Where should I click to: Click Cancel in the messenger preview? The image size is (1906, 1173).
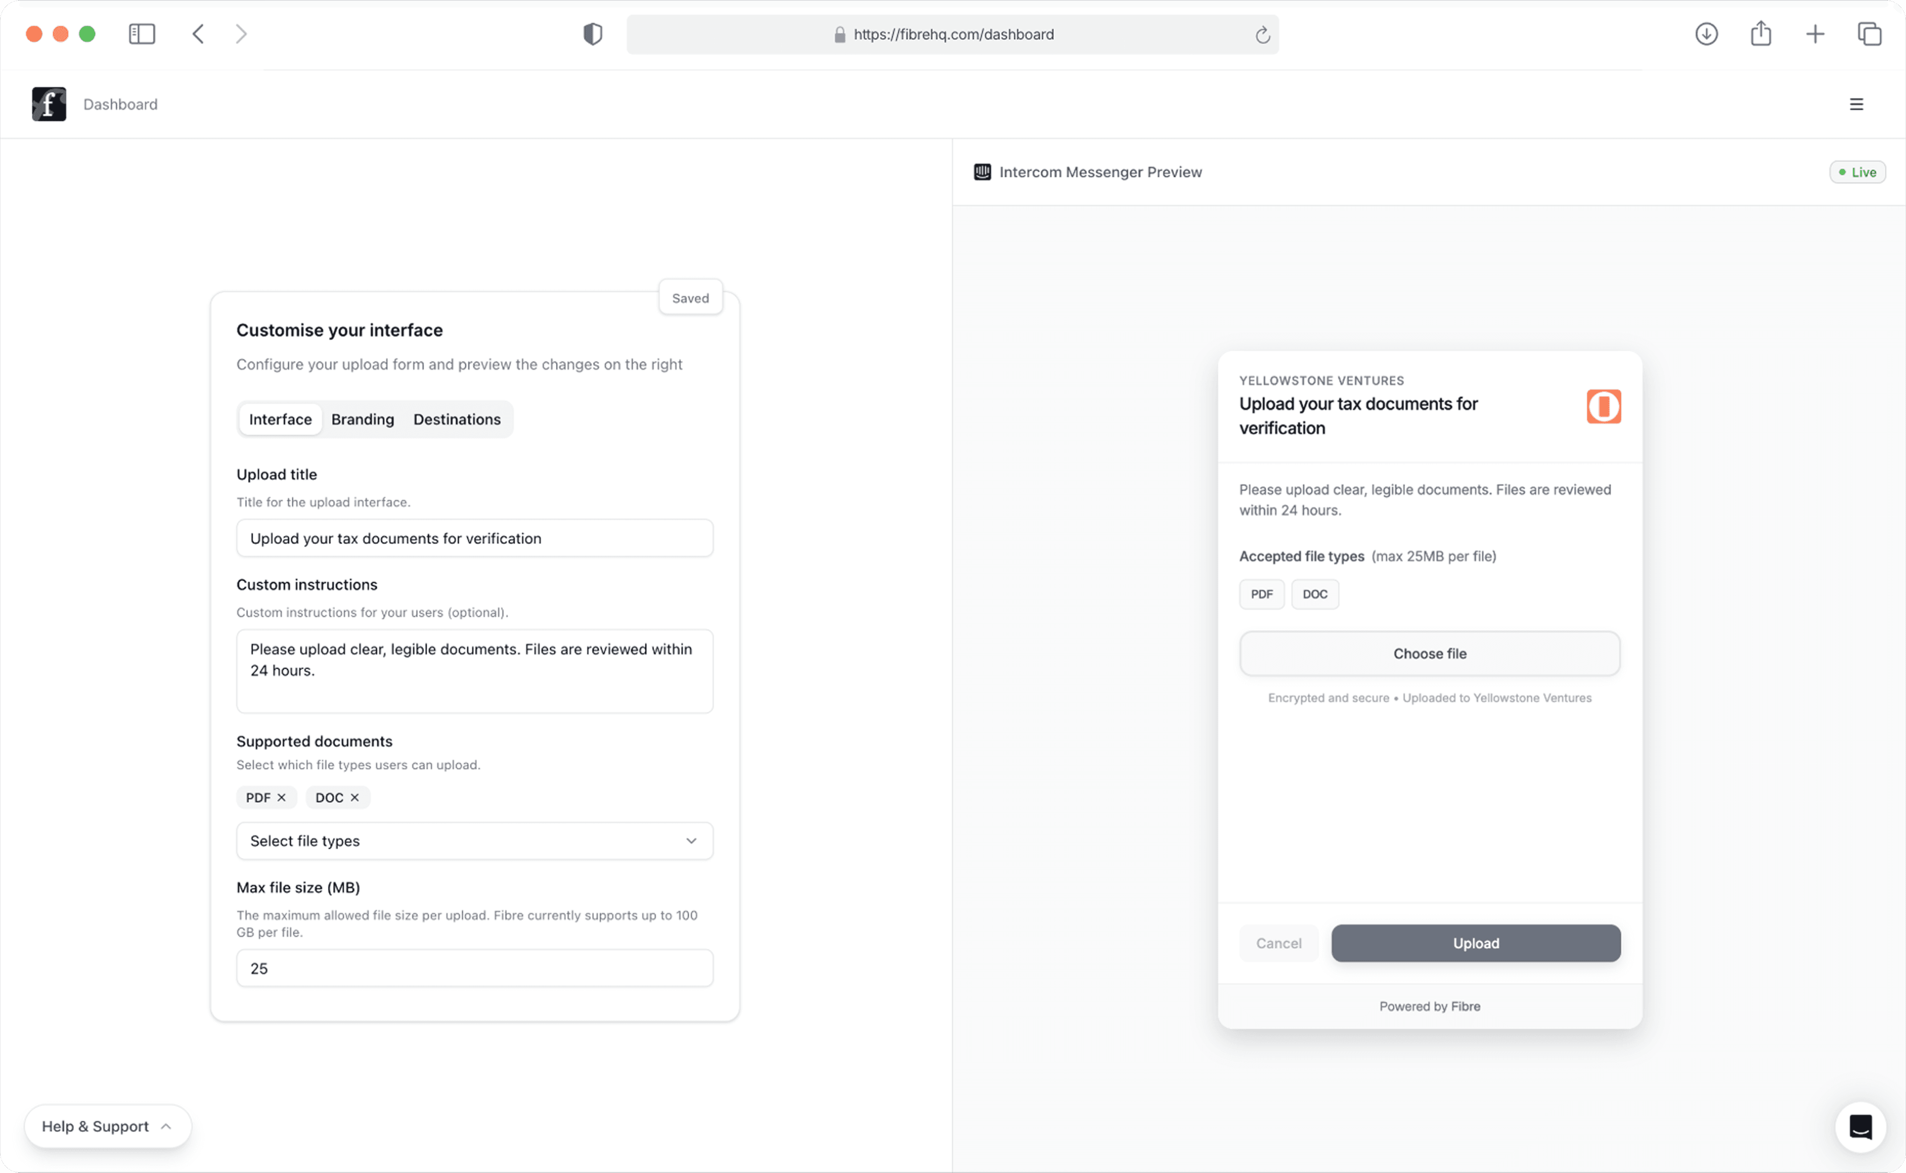pos(1278,943)
